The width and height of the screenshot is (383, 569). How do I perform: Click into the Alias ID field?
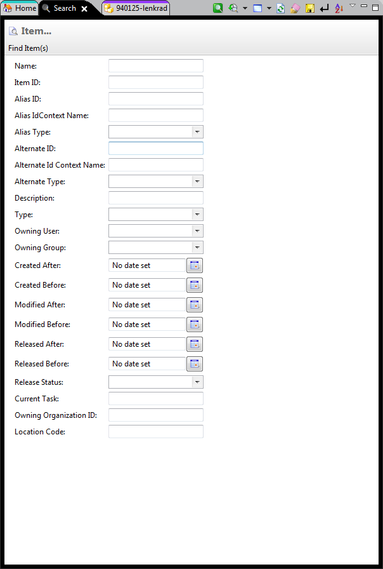(156, 98)
